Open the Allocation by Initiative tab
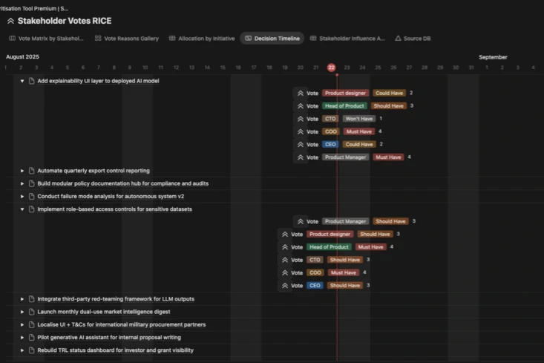This screenshot has width=544, height=363. pos(202,38)
